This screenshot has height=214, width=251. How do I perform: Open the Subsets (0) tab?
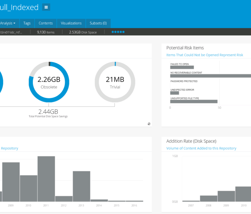pyautogui.click(x=98, y=23)
